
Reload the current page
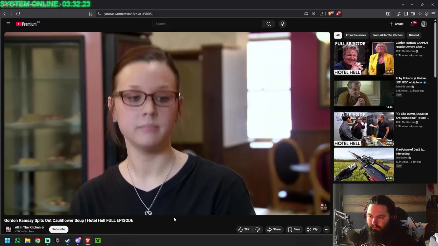(x=18, y=14)
